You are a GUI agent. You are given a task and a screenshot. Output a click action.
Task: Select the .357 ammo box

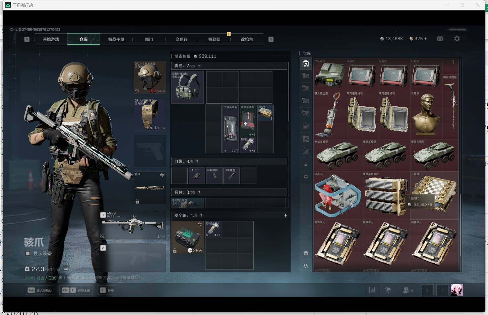click(265, 113)
